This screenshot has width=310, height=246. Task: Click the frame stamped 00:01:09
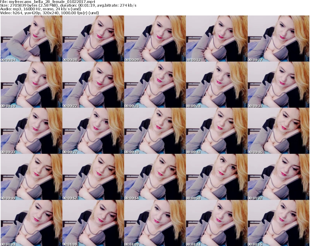coord(155,223)
